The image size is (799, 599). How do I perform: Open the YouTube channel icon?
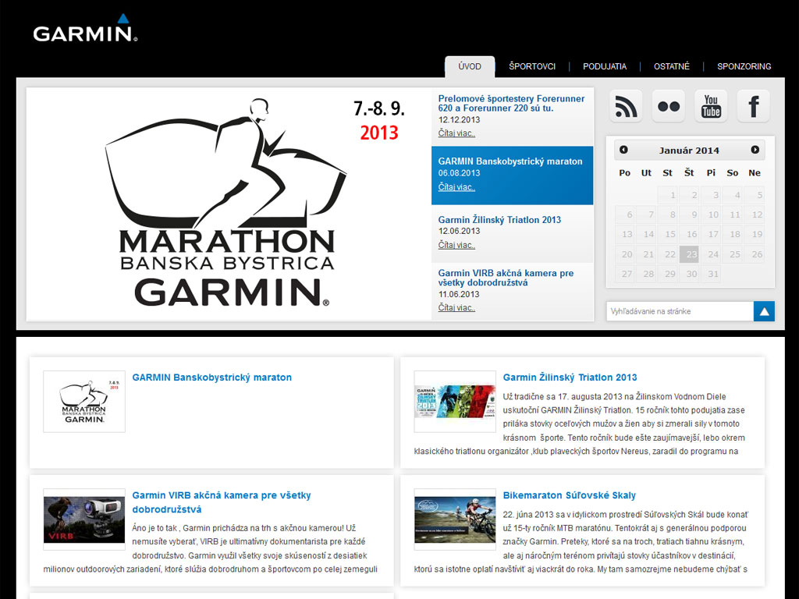[x=711, y=106]
